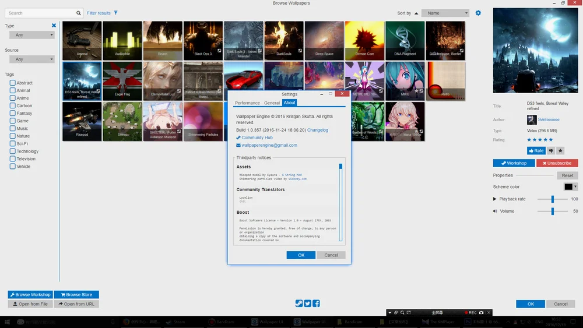The width and height of the screenshot is (583, 328).
Task: Click the filter funnel icon
Action: (115, 13)
